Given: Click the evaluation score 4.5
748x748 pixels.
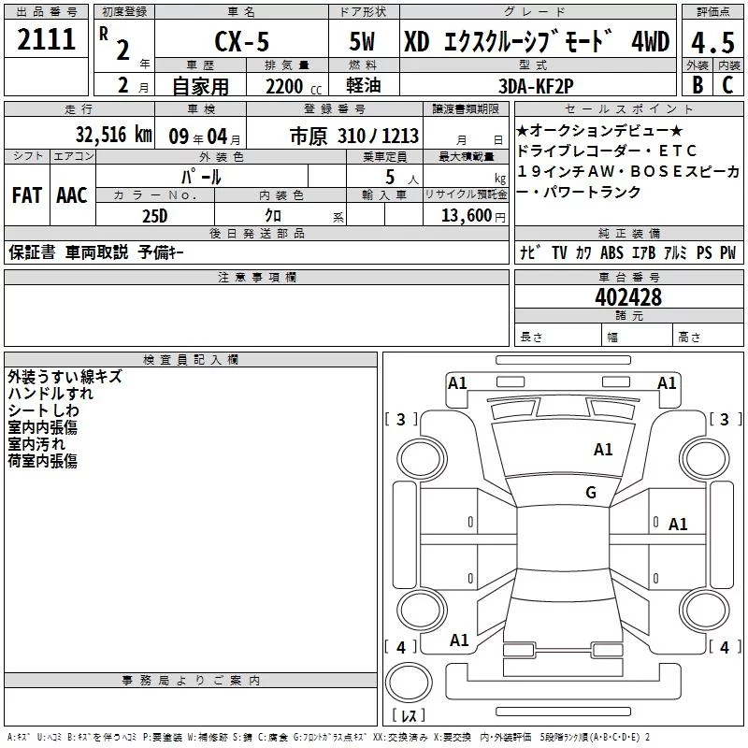Looking at the screenshot, I should pos(712,42).
